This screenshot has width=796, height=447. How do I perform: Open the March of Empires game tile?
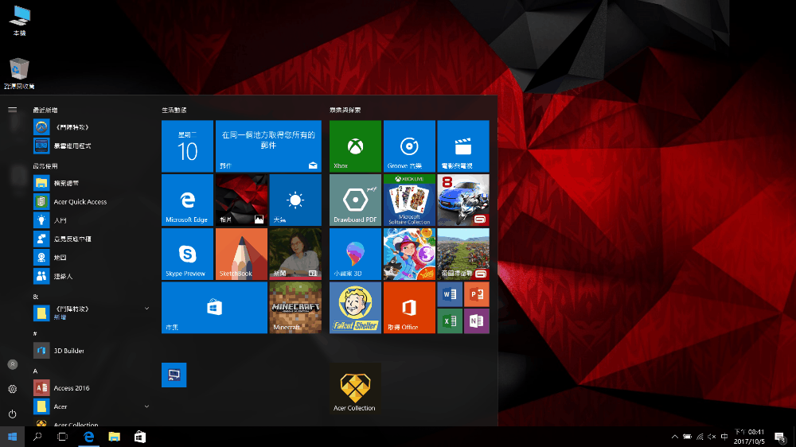point(463,254)
